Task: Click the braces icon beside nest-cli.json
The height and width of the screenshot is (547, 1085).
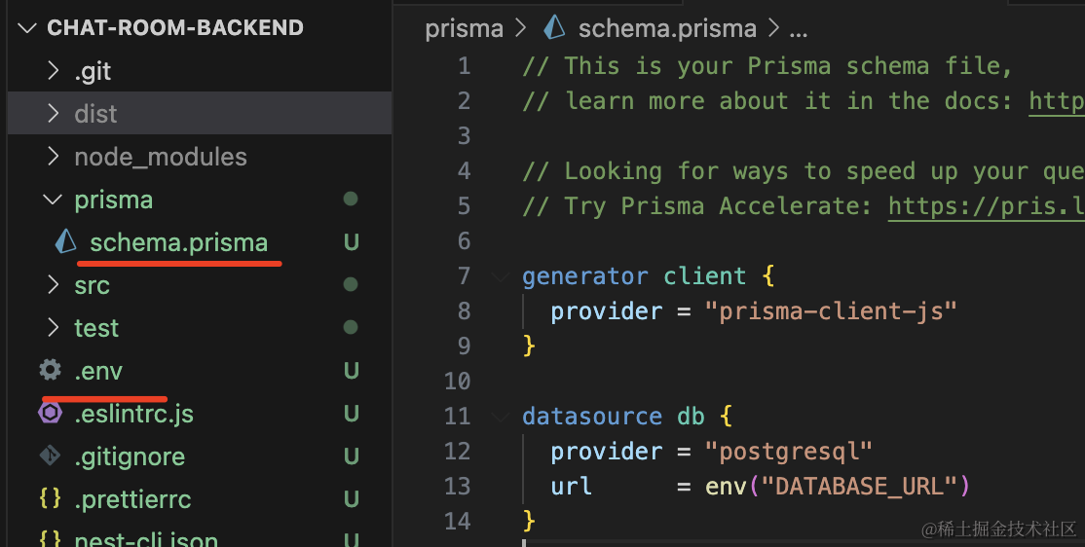Action: (50, 538)
